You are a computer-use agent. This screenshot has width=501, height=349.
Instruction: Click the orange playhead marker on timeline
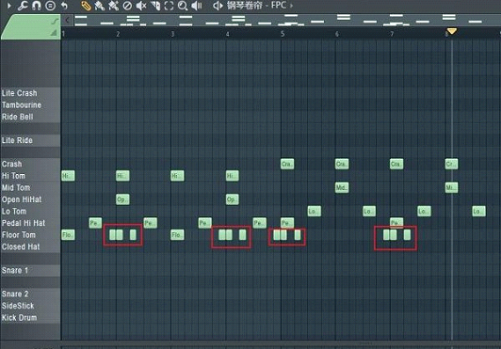pos(451,31)
